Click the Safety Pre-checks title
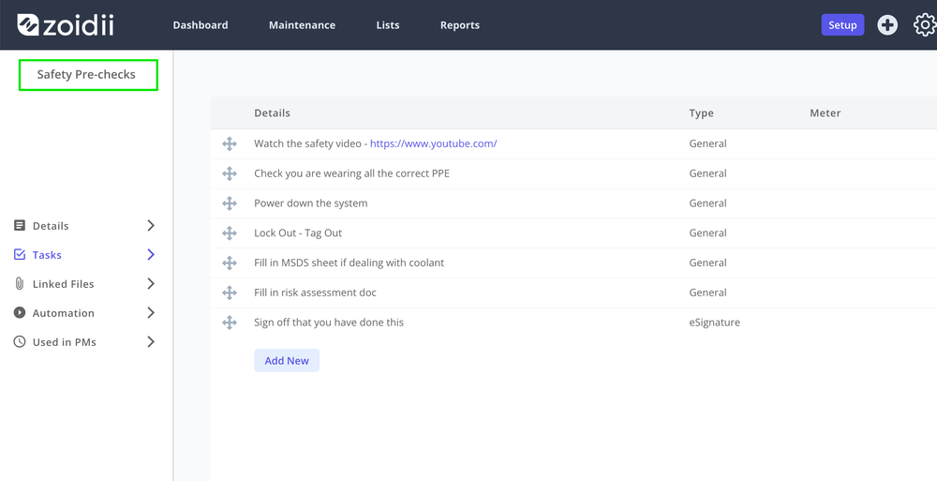 86,74
